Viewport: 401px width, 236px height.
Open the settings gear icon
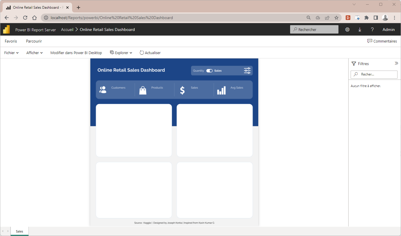click(x=347, y=30)
